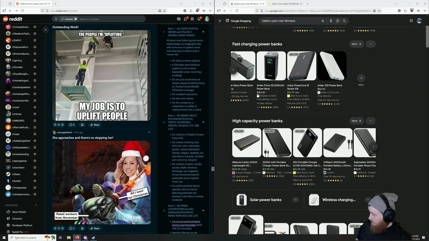Collapse the Fast charging power banks section
This screenshot has height=241, width=429.
[370, 44]
